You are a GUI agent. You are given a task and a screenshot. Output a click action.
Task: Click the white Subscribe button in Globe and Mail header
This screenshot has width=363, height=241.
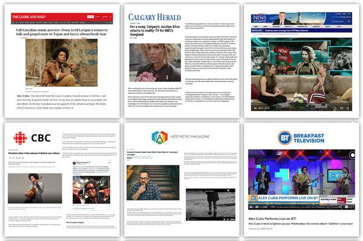click(90, 17)
